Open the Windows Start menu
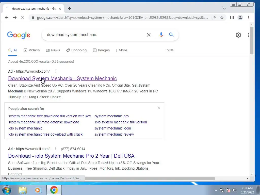260x195 pixels. [6, 190]
